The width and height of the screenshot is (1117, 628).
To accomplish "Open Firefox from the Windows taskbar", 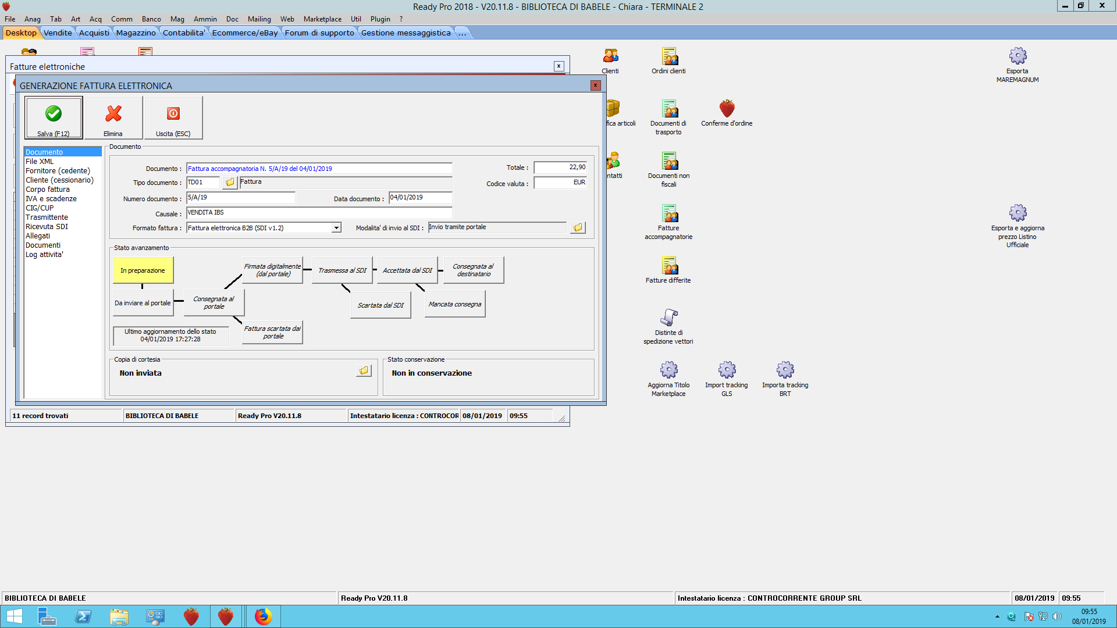I will (x=263, y=616).
